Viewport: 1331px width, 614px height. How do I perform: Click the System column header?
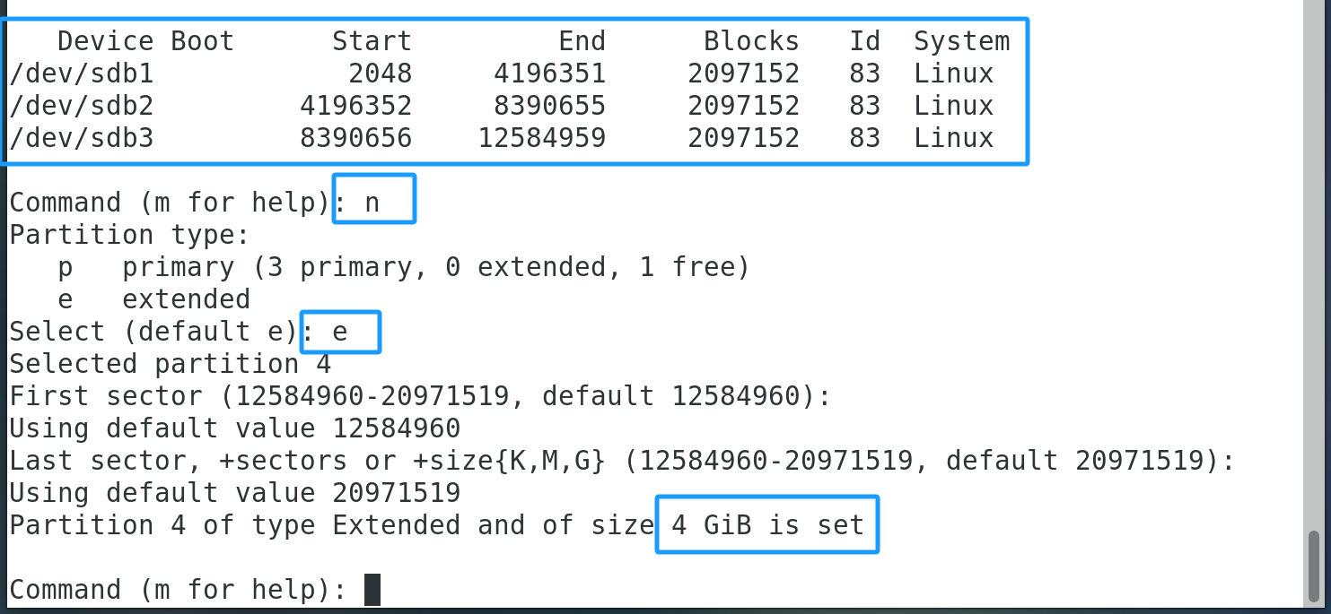pos(961,41)
